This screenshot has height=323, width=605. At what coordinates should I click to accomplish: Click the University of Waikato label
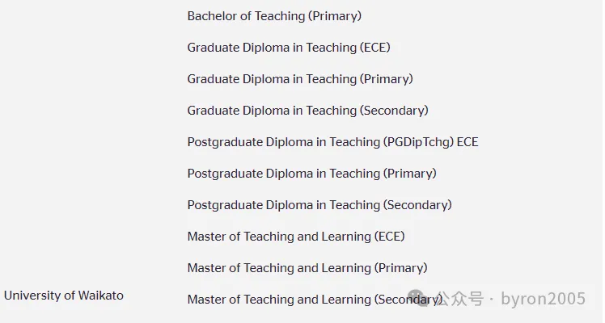(64, 296)
